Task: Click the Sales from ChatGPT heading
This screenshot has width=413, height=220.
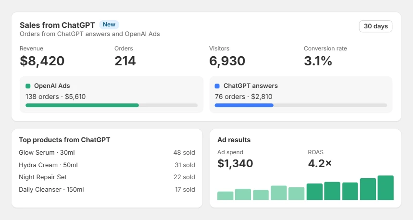Action: (57, 25)
